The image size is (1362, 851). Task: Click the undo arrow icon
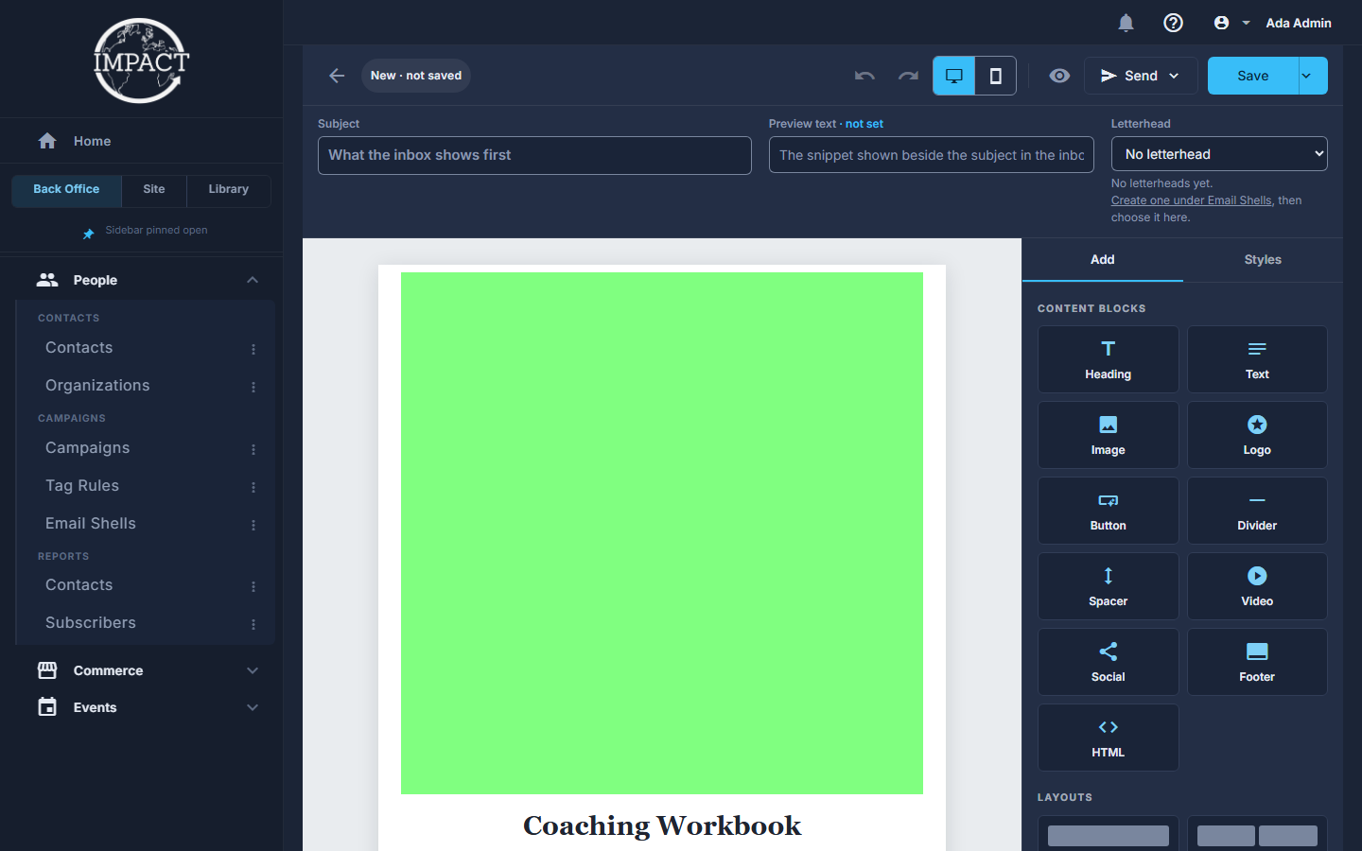click(x=864, y=76)
